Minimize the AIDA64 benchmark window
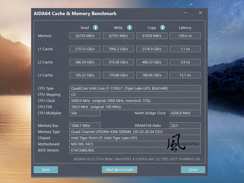The width and height of the screenshot is (244, 183). [x=185, y=13]
